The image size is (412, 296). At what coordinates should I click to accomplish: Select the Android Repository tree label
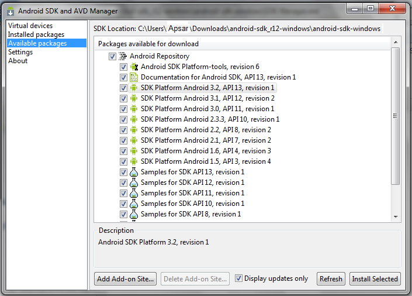[159, 56]
